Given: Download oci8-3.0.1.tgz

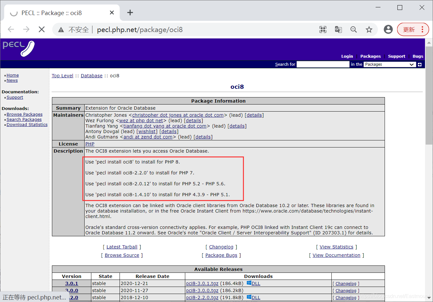Looking at the screenshot, I should pyautogui.click(x=202, y=283).
